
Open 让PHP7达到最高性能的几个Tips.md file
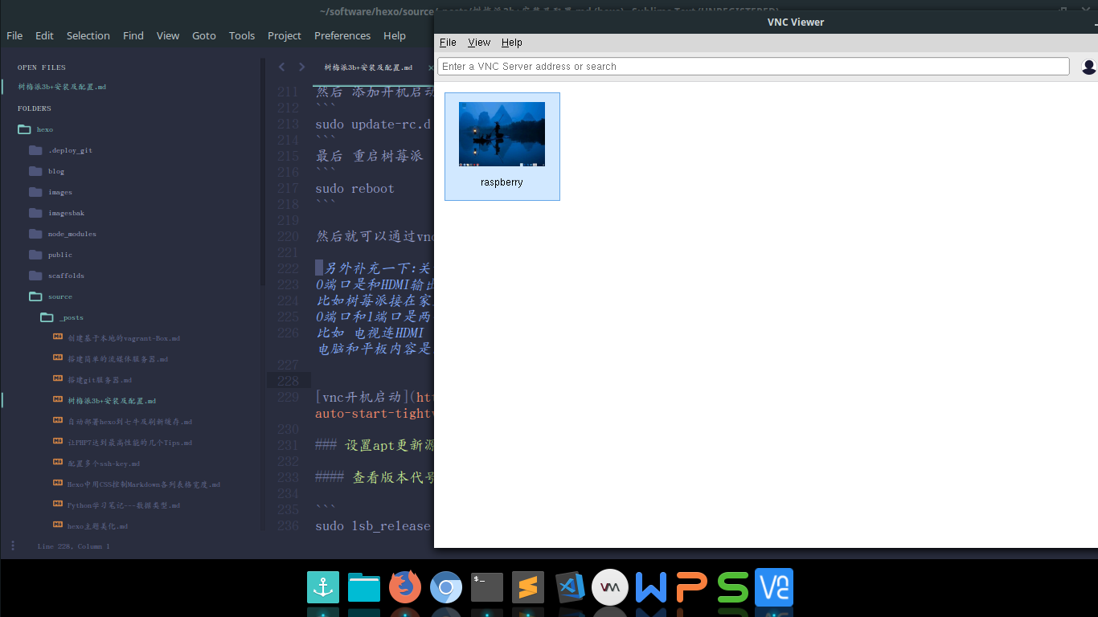129,442
